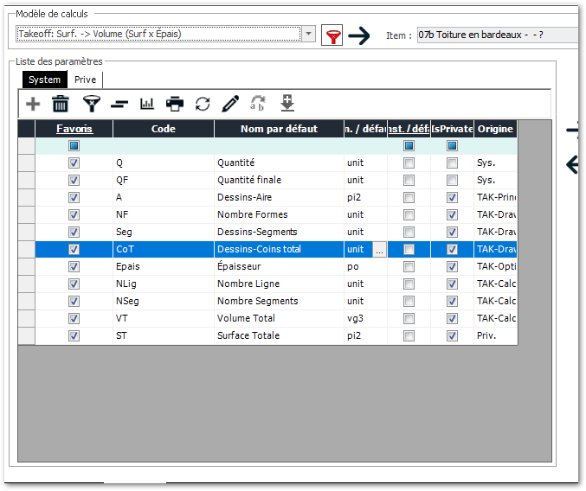Click the refresh arrows icon
The height and width of the screenshot is (491, 586).
pos(203,104)
